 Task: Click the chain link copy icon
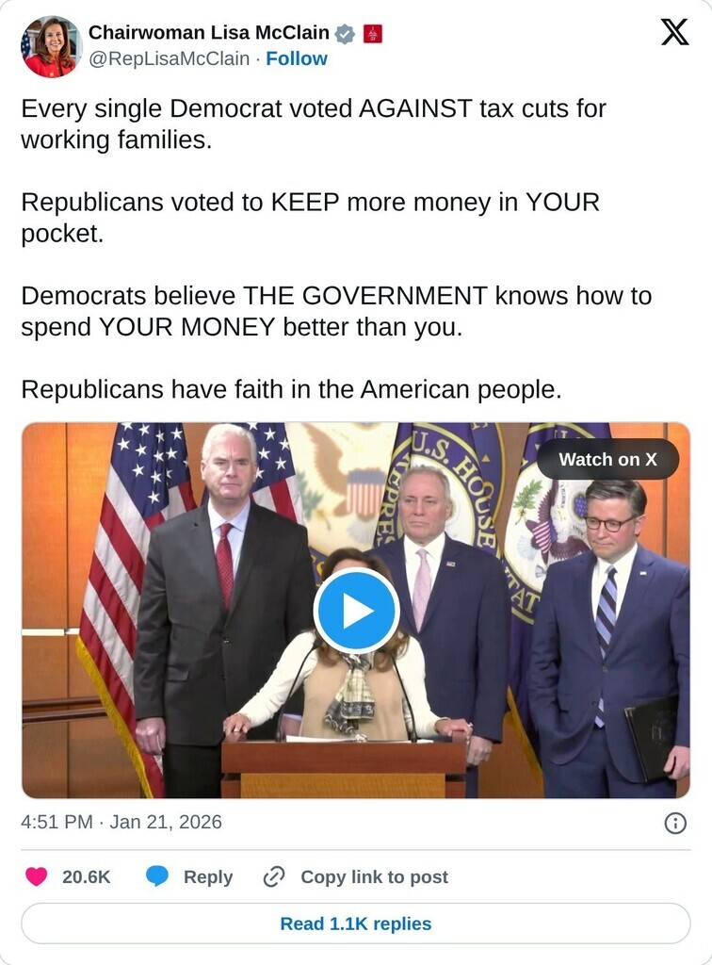[x=274, y=876]
